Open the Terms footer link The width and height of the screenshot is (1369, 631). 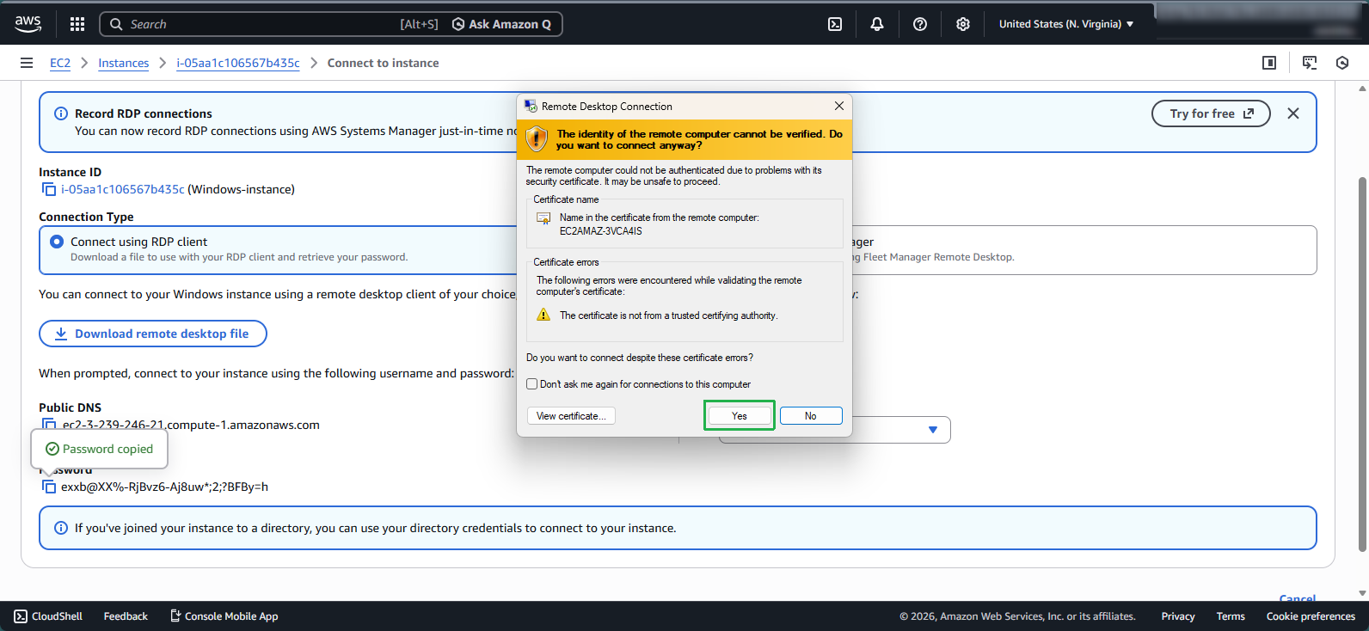click(x=1231, y=616)
